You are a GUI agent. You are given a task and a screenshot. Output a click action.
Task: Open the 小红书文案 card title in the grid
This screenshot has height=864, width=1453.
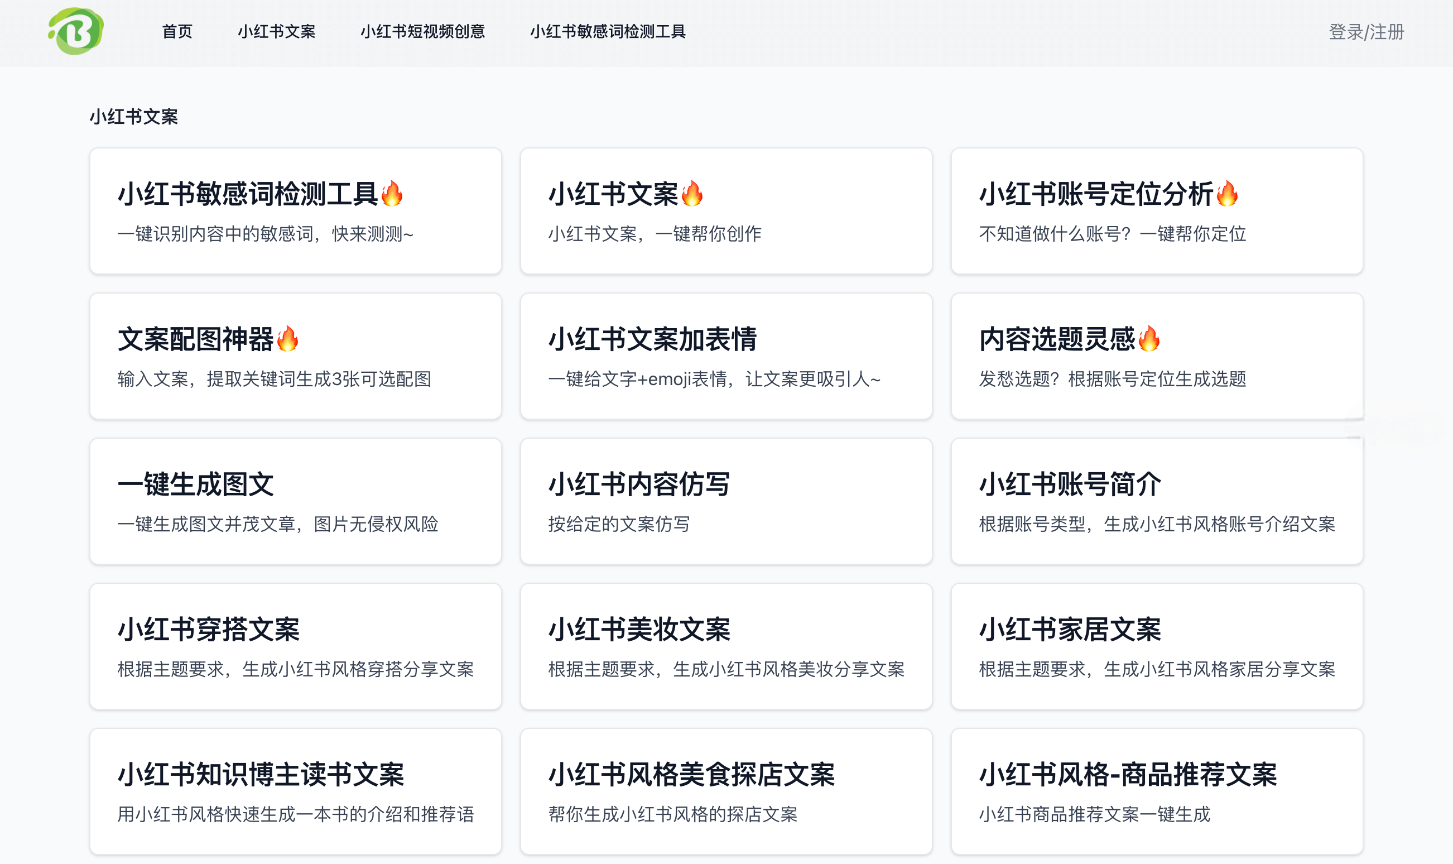pyautogui.click(x=613, y=194)
